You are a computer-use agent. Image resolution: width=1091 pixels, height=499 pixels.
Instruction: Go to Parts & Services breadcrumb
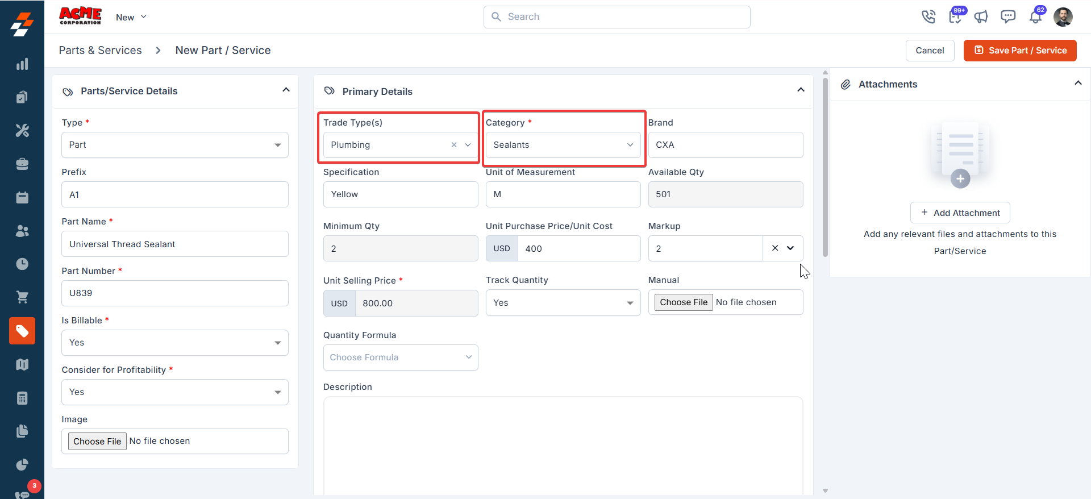pyautogui.click(x=101, y=50)
